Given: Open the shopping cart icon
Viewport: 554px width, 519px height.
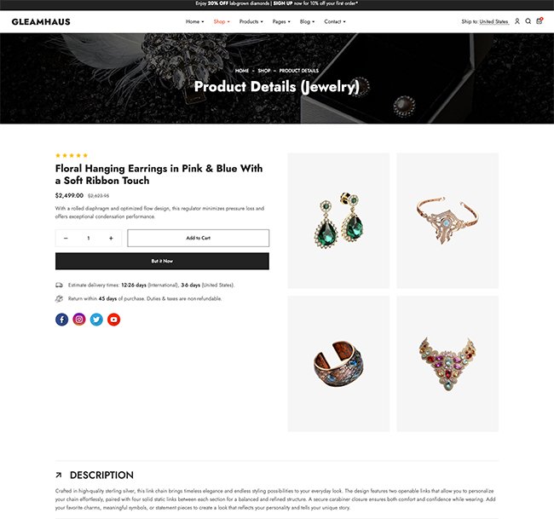Looking at the screenshot, I should [x=540, y=21].
